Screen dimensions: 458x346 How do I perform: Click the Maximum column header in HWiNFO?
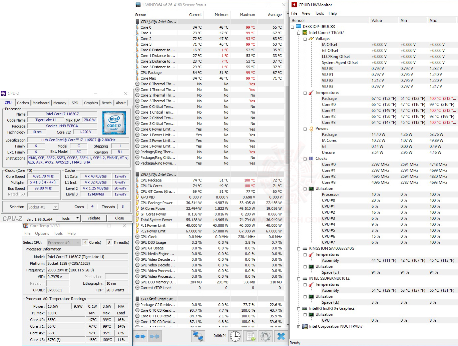click(244, 15)
